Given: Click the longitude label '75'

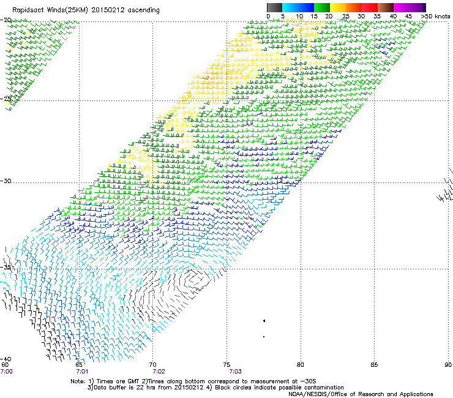Looking at the screenshot, I should click(226, 365).
